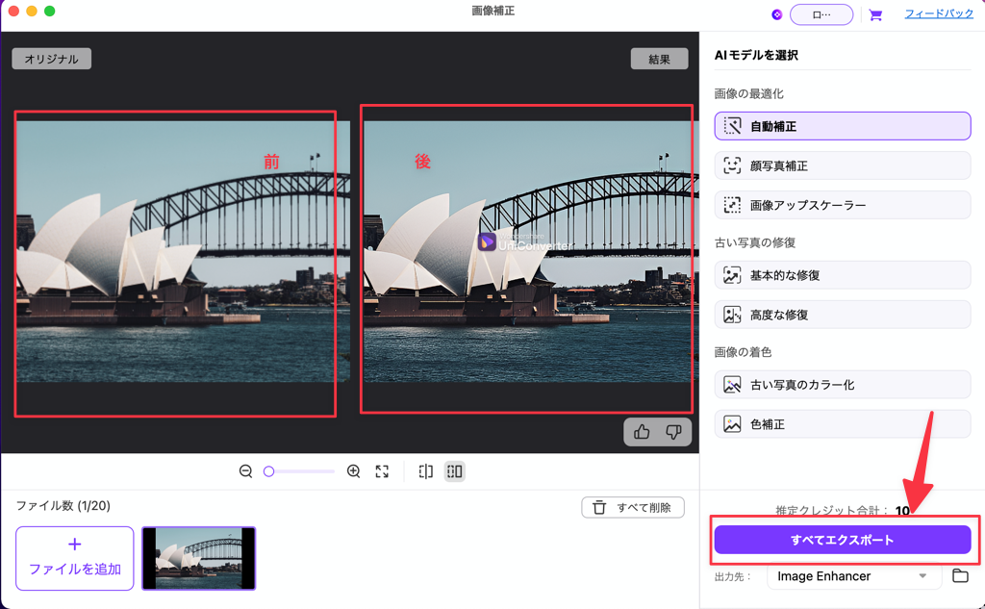Zoom in with the magnifier plus icon

353,471
